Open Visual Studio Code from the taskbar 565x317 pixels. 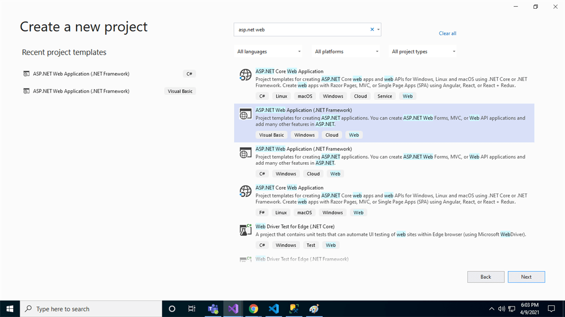click(274, 309)
